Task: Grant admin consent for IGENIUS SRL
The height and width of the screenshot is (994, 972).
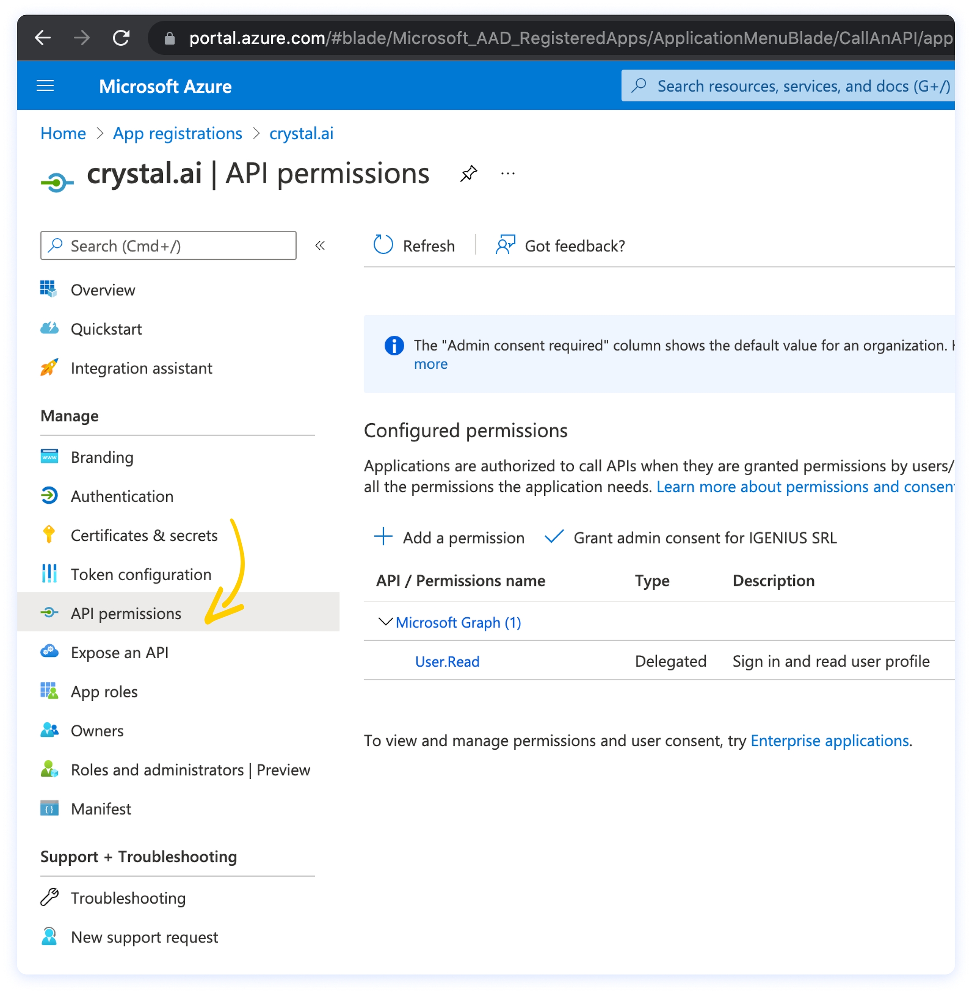Action: (690, 538)
